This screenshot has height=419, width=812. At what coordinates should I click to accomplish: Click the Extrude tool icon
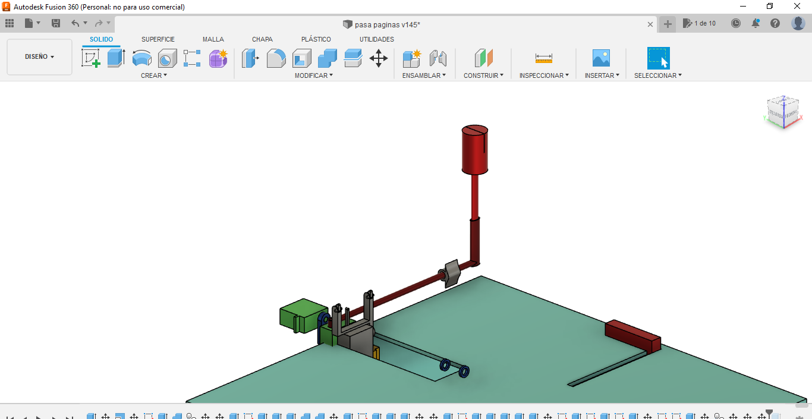116,58
